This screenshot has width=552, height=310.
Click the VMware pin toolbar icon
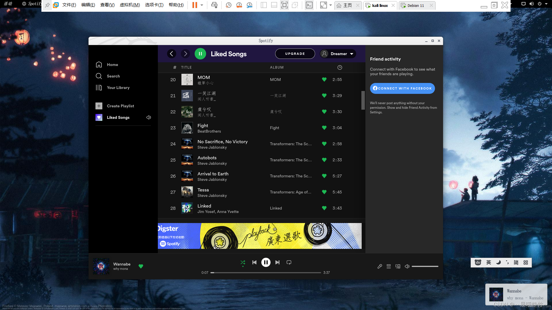tap(47, 5)
